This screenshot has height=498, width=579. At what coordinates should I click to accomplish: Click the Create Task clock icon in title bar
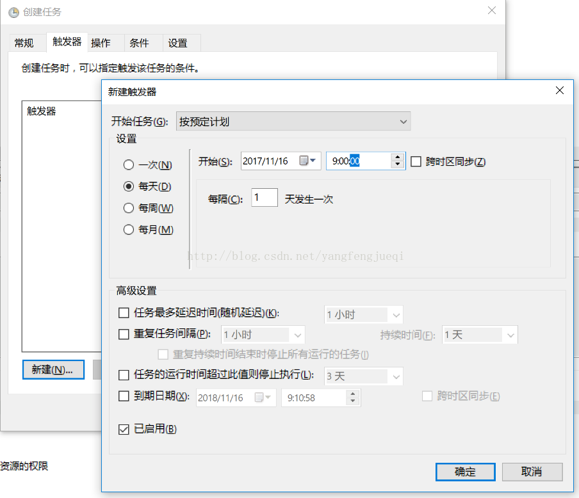pyautogui.click(x=13, y=12)
